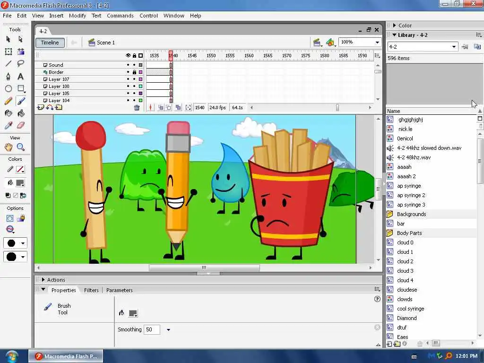Select the Subselection tool
484x363 pixels.
21,39
